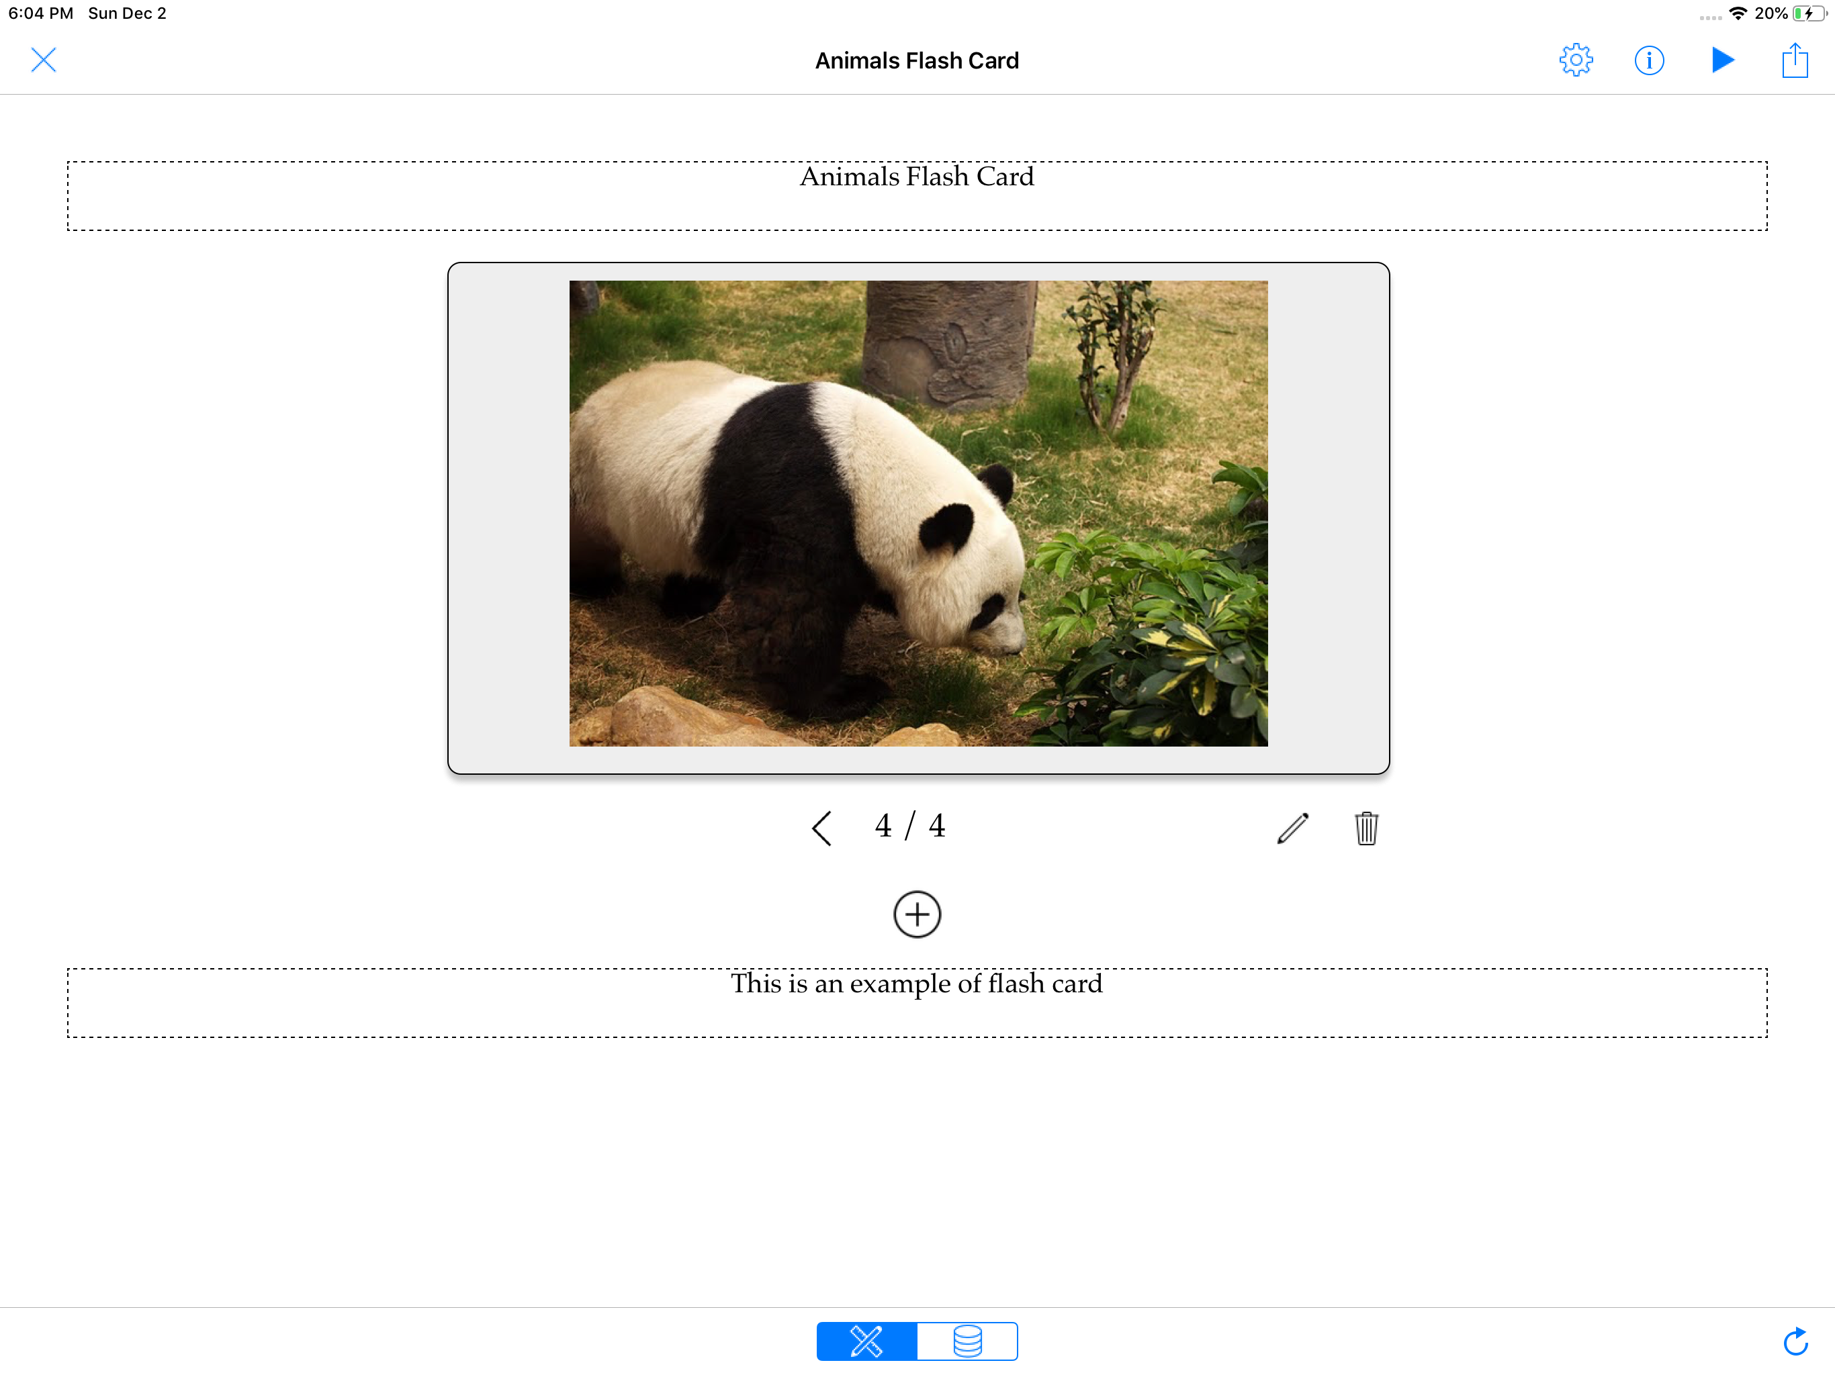This screenshot has width=1835, height=1375.
Task: Tap the Wi-Fi status icon
Action: coord(1737,13)
